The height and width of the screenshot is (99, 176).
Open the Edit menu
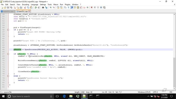click(x=7, y=4)
